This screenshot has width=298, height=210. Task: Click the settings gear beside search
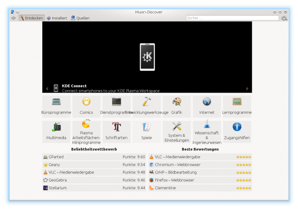[x=285, y=18]
